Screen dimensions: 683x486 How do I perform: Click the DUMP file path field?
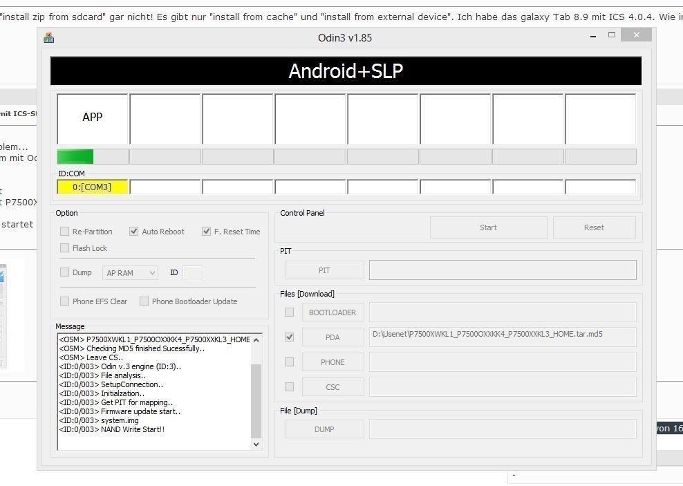pyautogui.click(x=503, y=429)
